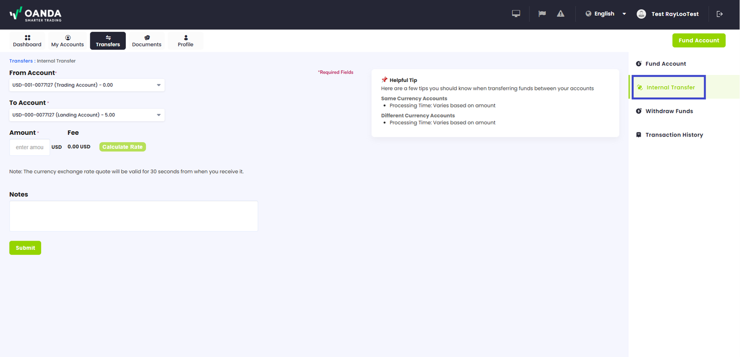Click the *Required Fields text
The height and width of the screenshot is (357, 740).
coord(336,72)
